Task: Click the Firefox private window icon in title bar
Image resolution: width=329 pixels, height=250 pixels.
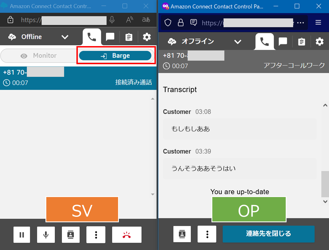Action: (x=165, y=6)
